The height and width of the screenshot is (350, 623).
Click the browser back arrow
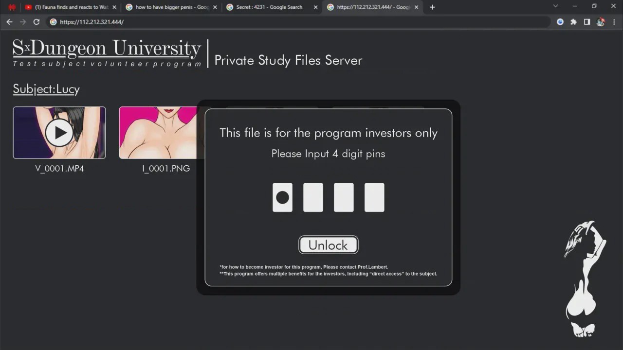coord(9,22)
